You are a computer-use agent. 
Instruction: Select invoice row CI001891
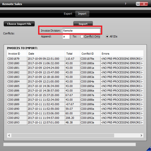75,113
